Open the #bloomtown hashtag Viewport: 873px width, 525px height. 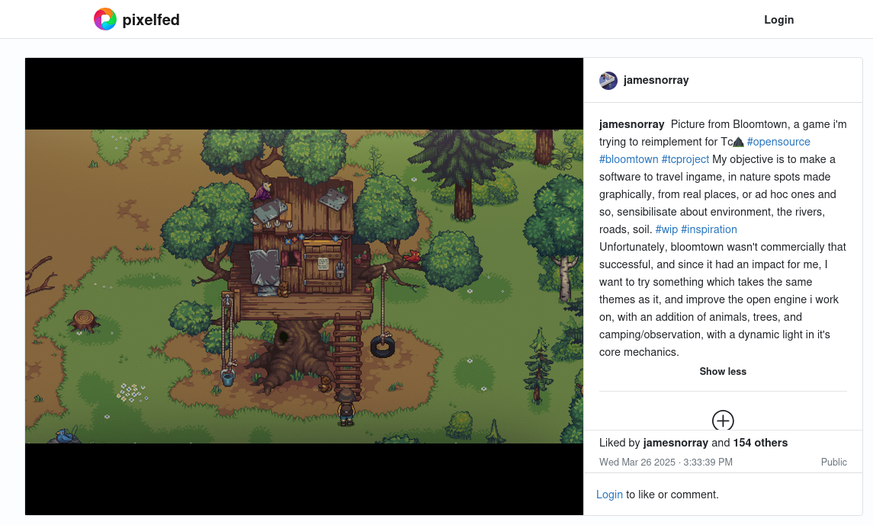pyautogui.click(x=628, y=159)
